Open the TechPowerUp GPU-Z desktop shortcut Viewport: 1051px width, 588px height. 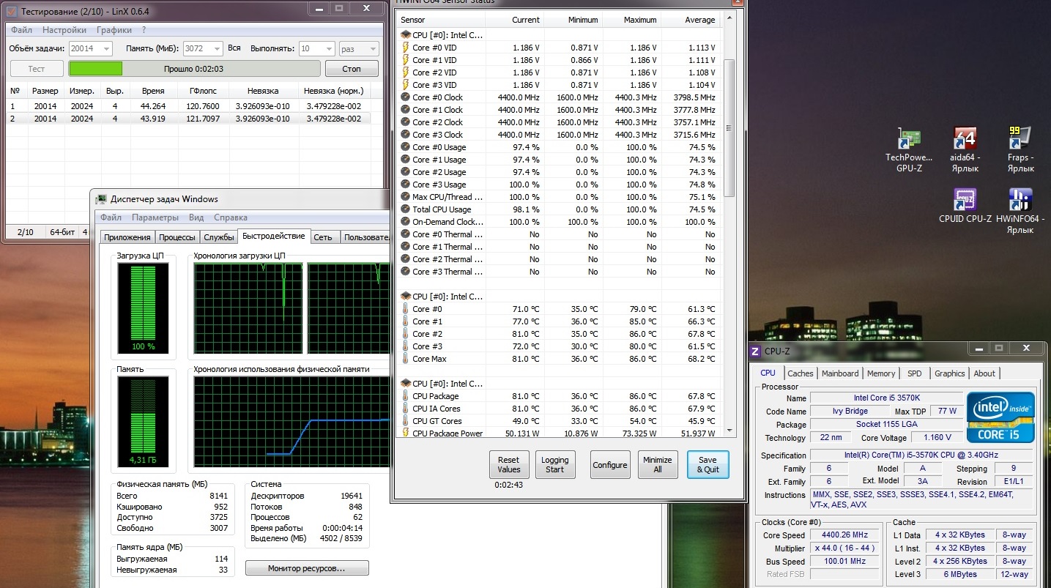click(x=909, y=151)
